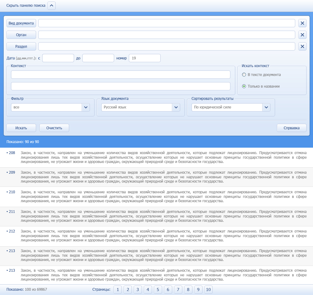
Task: Click the Орган button
Action: point(21,35)
